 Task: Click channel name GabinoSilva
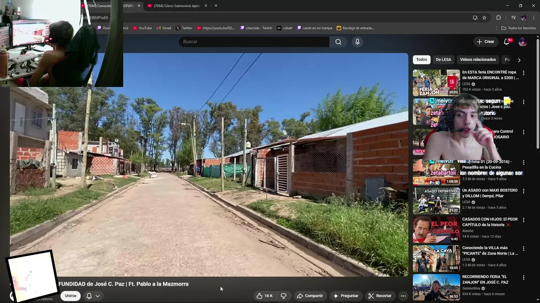[472, 288]
